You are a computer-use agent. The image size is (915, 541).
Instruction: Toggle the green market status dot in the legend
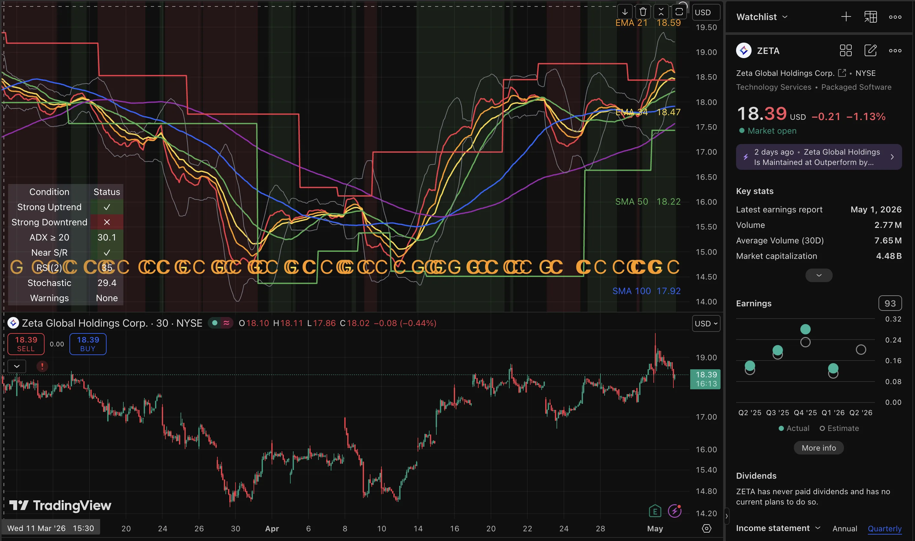point(215,323)
